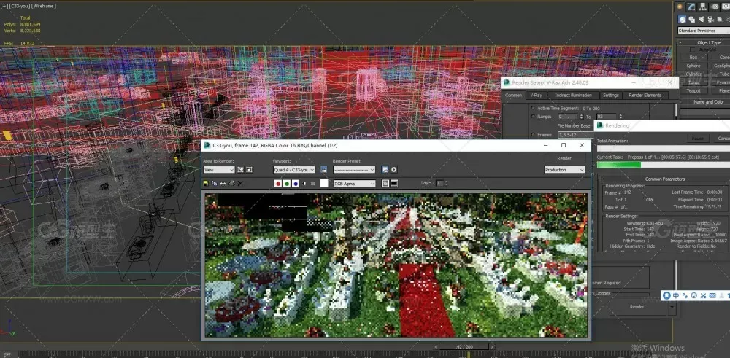The height and width of the screenshot is (358, 730).
Task: Open Render Elements tab
Action: (645, 96)
